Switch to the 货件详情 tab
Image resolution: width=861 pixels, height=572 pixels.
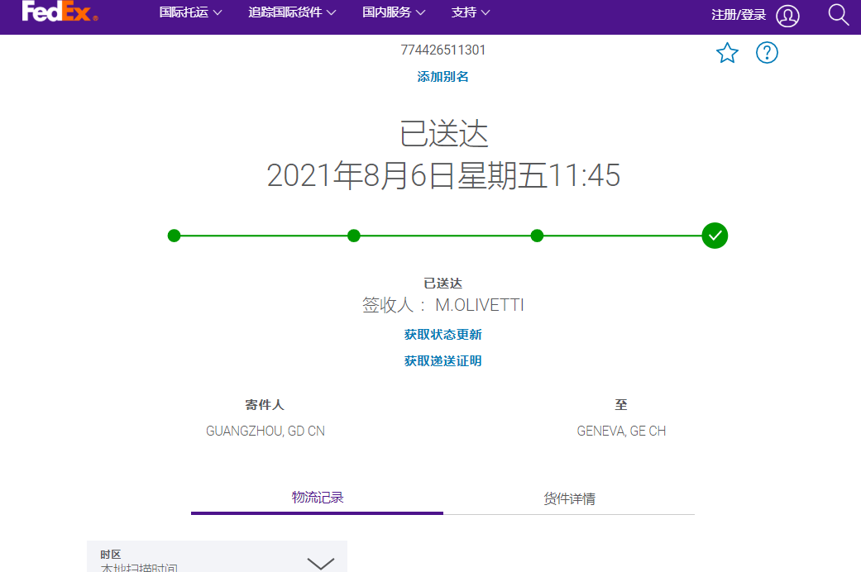(x=569, y=499)
